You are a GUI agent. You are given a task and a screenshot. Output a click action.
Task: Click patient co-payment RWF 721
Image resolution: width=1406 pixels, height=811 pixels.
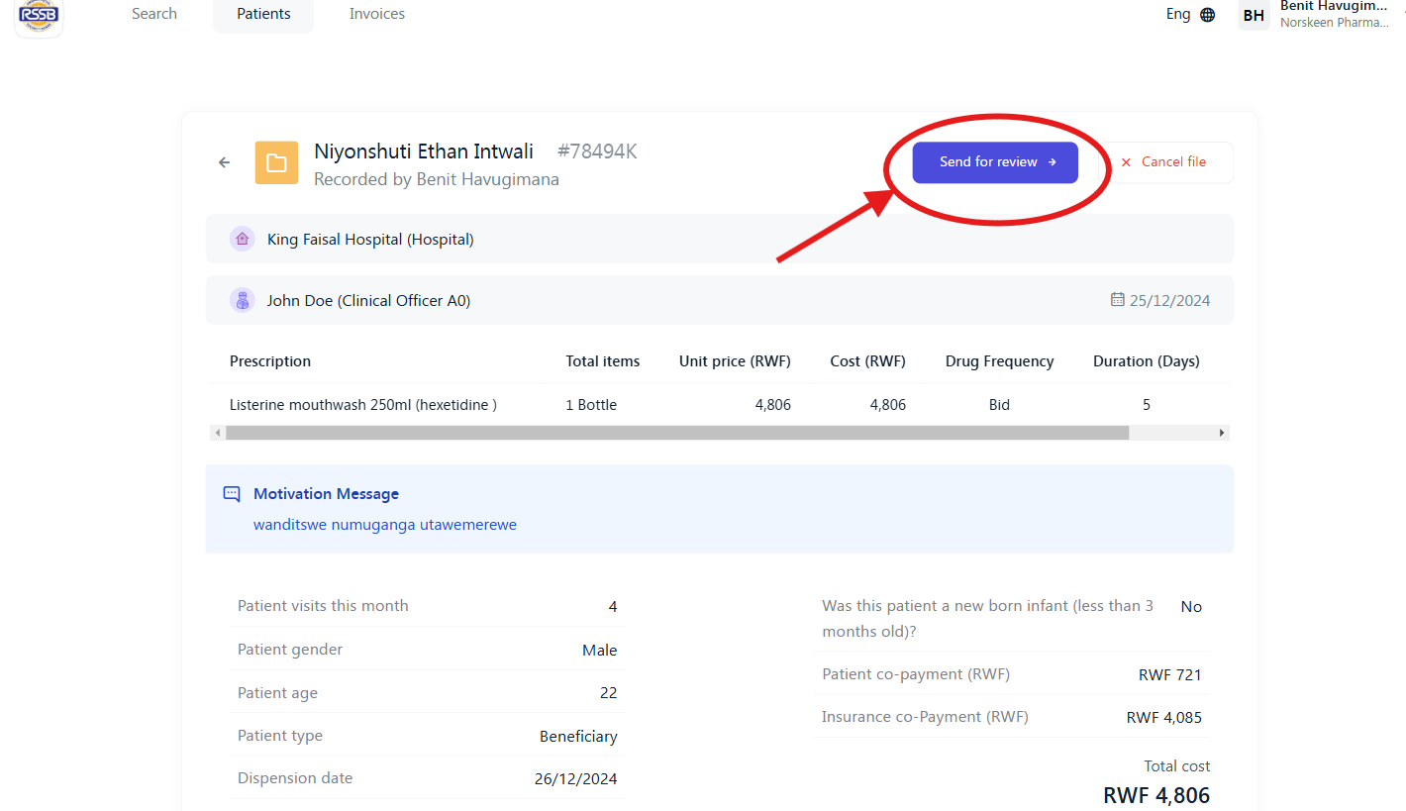pos(1170,675)
